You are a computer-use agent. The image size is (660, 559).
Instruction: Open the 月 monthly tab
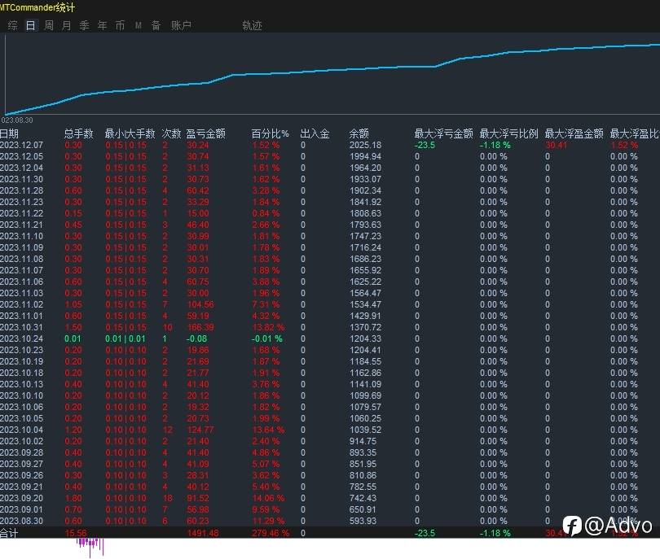[67, 26]
